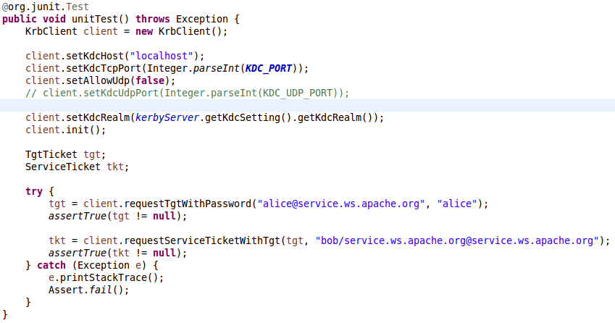Screen dimensions: 615x323
Task: Click the "localhost" string literal
Action: [x=162, y=56]
